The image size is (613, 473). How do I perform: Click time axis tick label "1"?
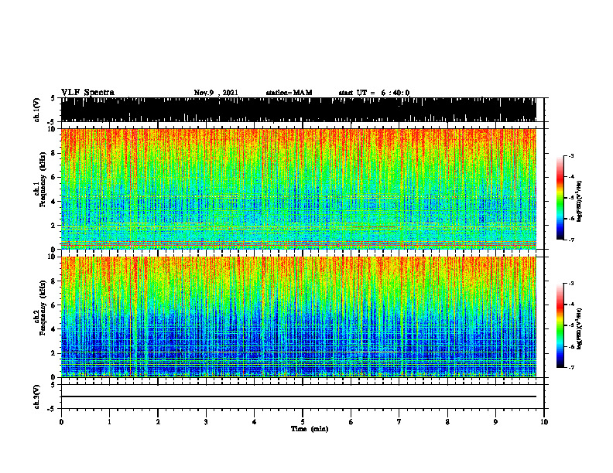109,422
